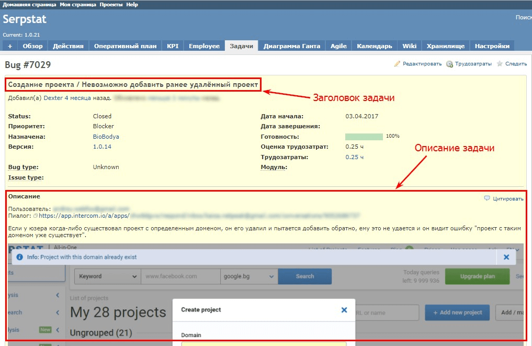Viewport: 532px width, 346px height.
Task: Click the blue Info circle icon
Action: 20,257
